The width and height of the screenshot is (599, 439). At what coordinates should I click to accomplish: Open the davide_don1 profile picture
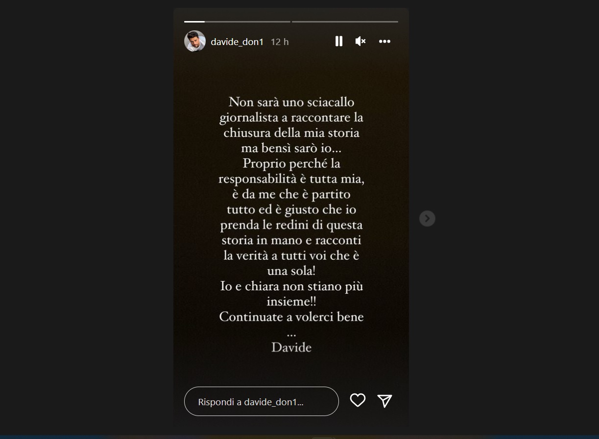194,41
